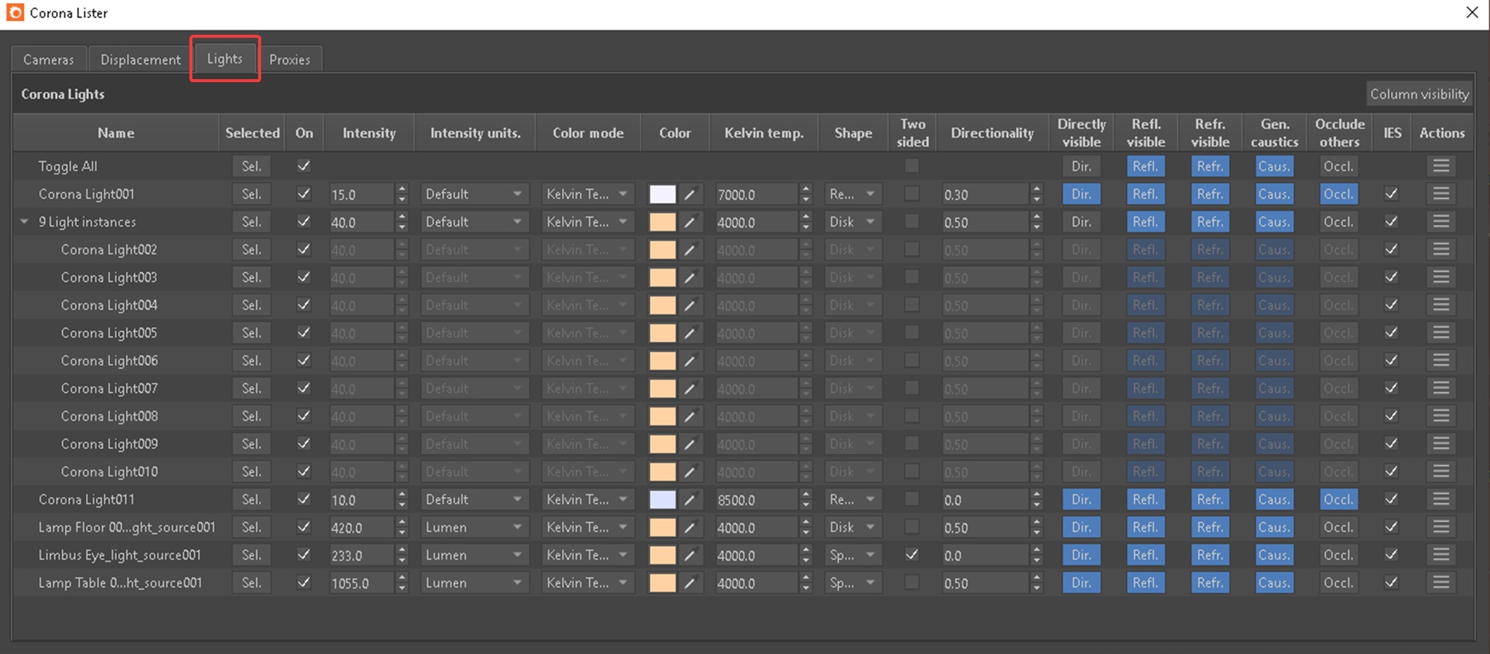Select the Lights tab
The width and height of the screenshot is (1490, 654).
coord(225,58)
